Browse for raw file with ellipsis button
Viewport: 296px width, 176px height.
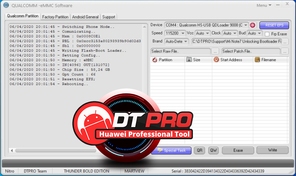coord(215,51)
